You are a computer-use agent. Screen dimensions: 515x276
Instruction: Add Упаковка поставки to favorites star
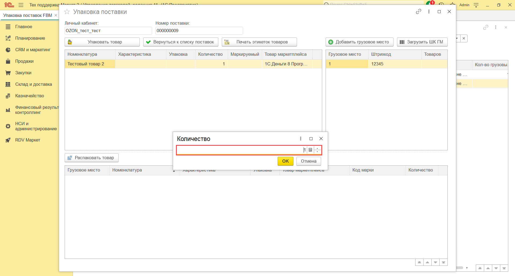(67, 12)
